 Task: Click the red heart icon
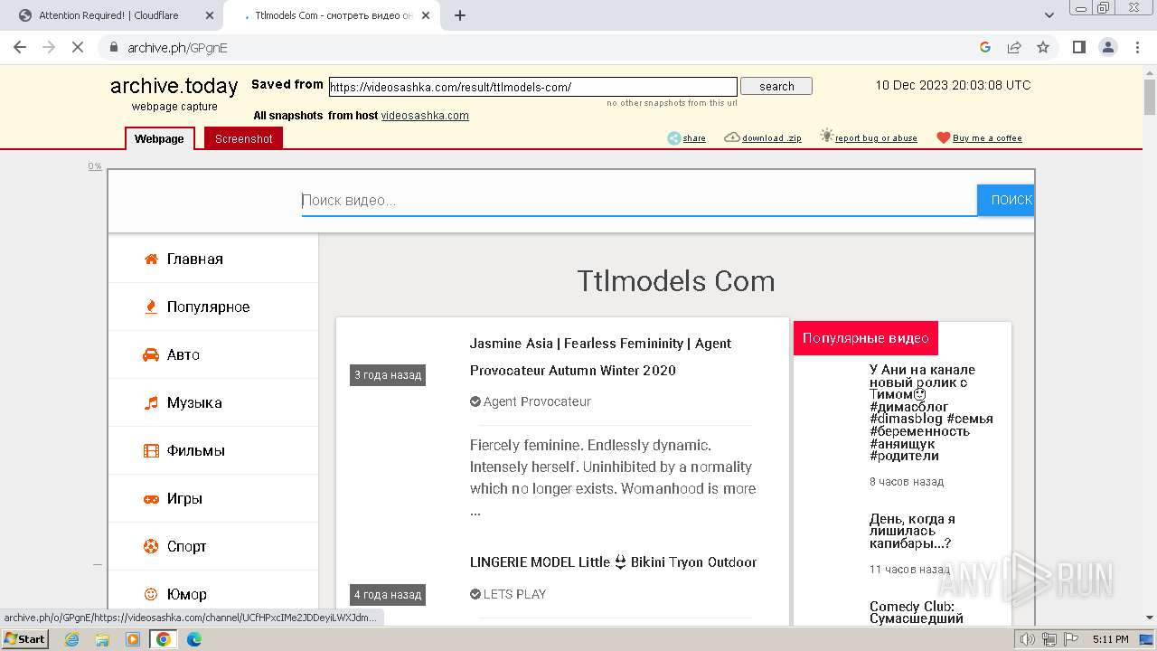pos(943,138)
